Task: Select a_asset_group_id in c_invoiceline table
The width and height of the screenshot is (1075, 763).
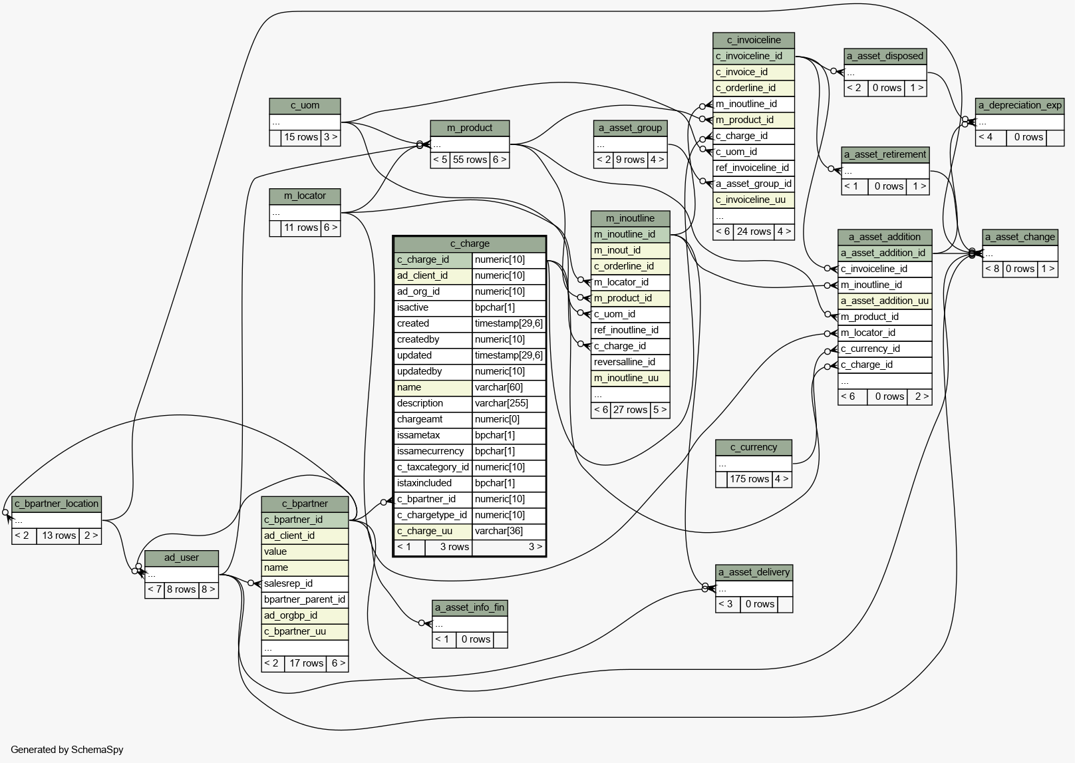Action: pos(754,184)
